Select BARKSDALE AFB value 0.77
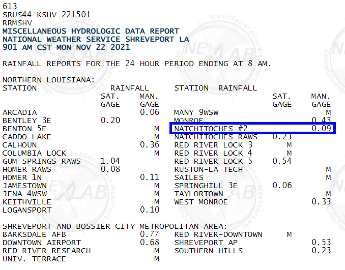 coord(150,234)
